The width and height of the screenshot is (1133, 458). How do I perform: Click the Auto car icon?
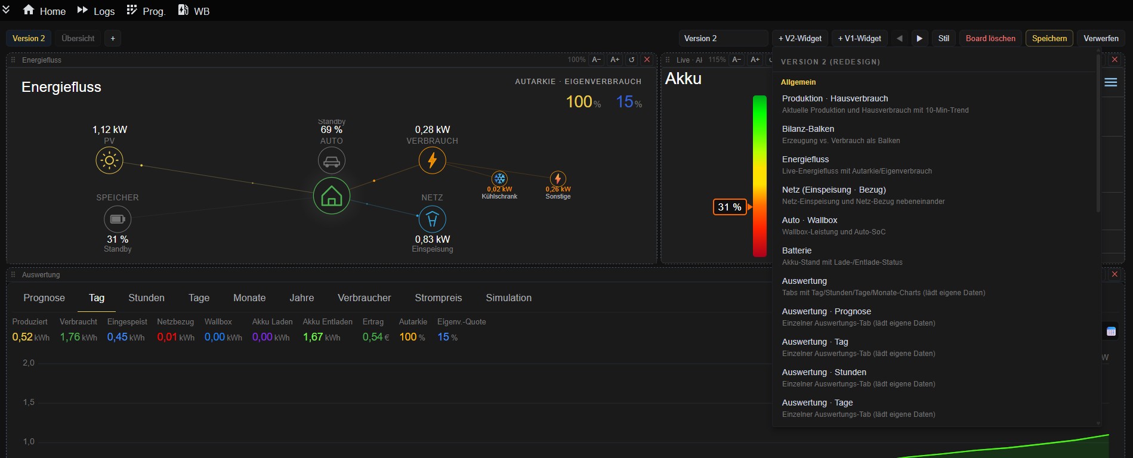[332, 161]
